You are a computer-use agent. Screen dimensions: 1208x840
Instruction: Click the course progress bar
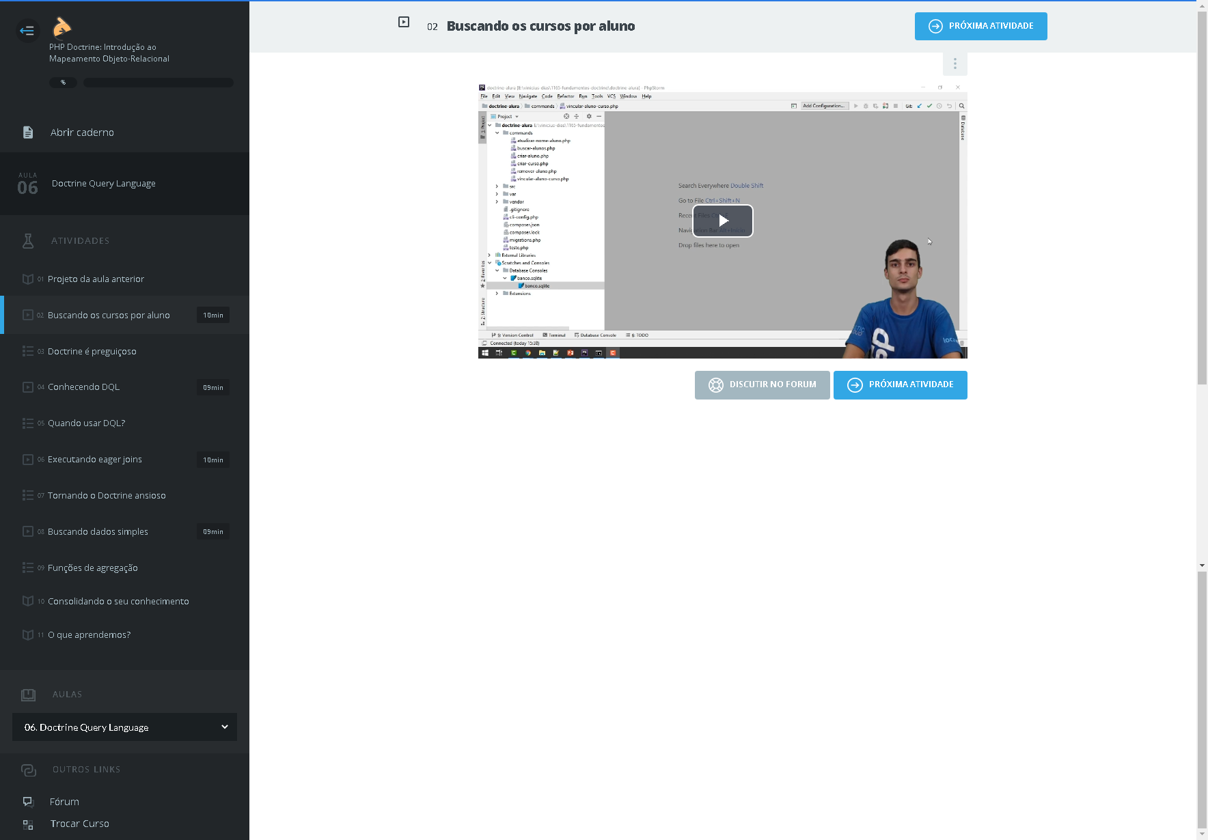(x=158, y=83)
